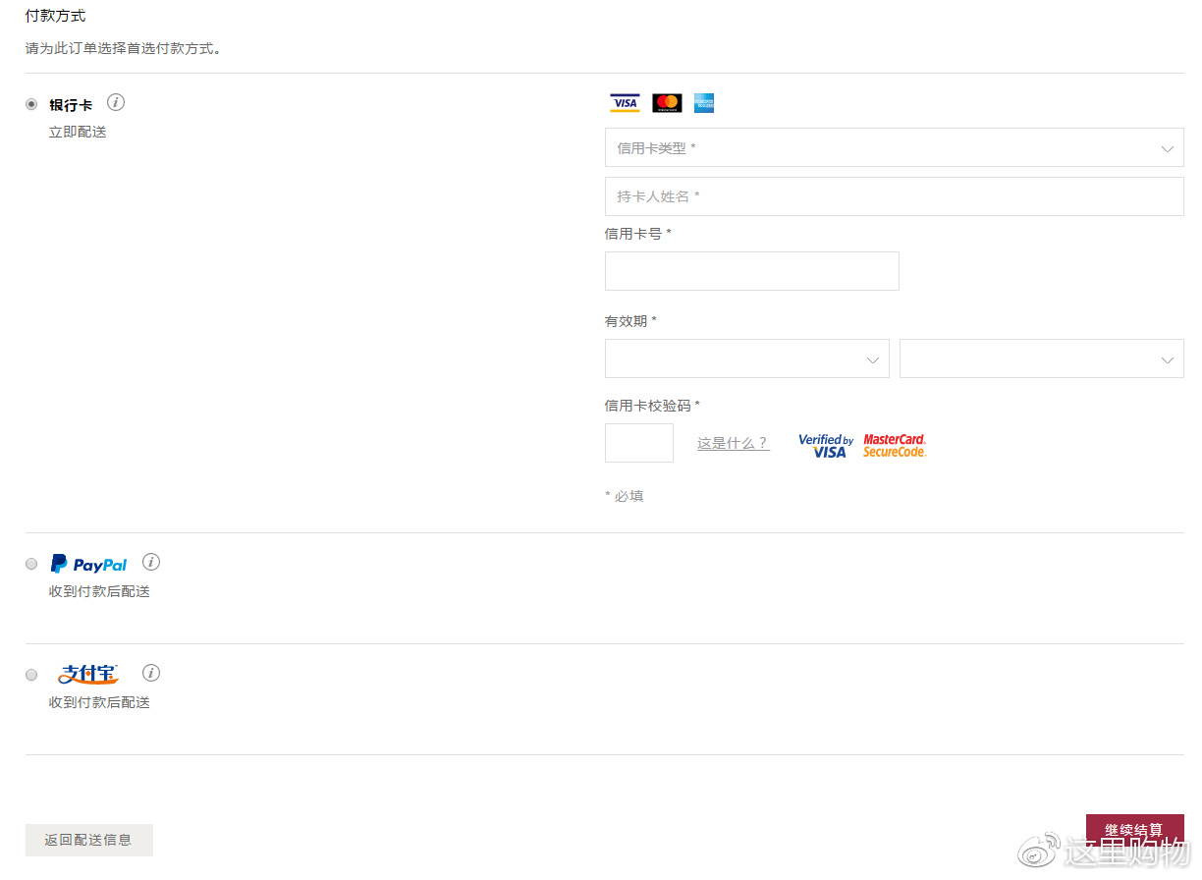
Task: Click the American Express logo icon
Action: tap(703, 103)
